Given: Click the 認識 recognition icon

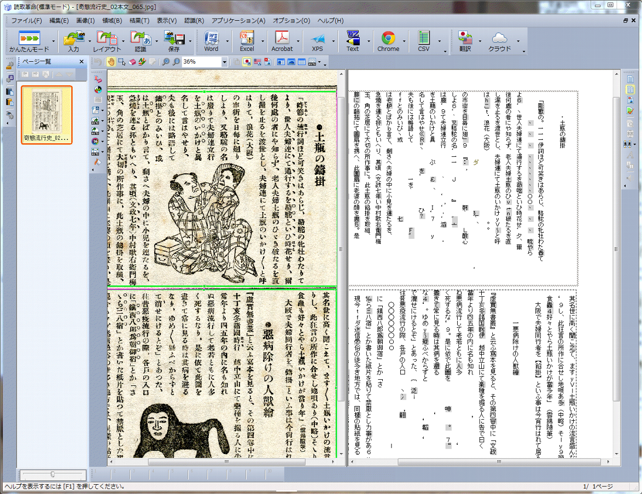Looking at the screenshot, I should tap(141, 42).
